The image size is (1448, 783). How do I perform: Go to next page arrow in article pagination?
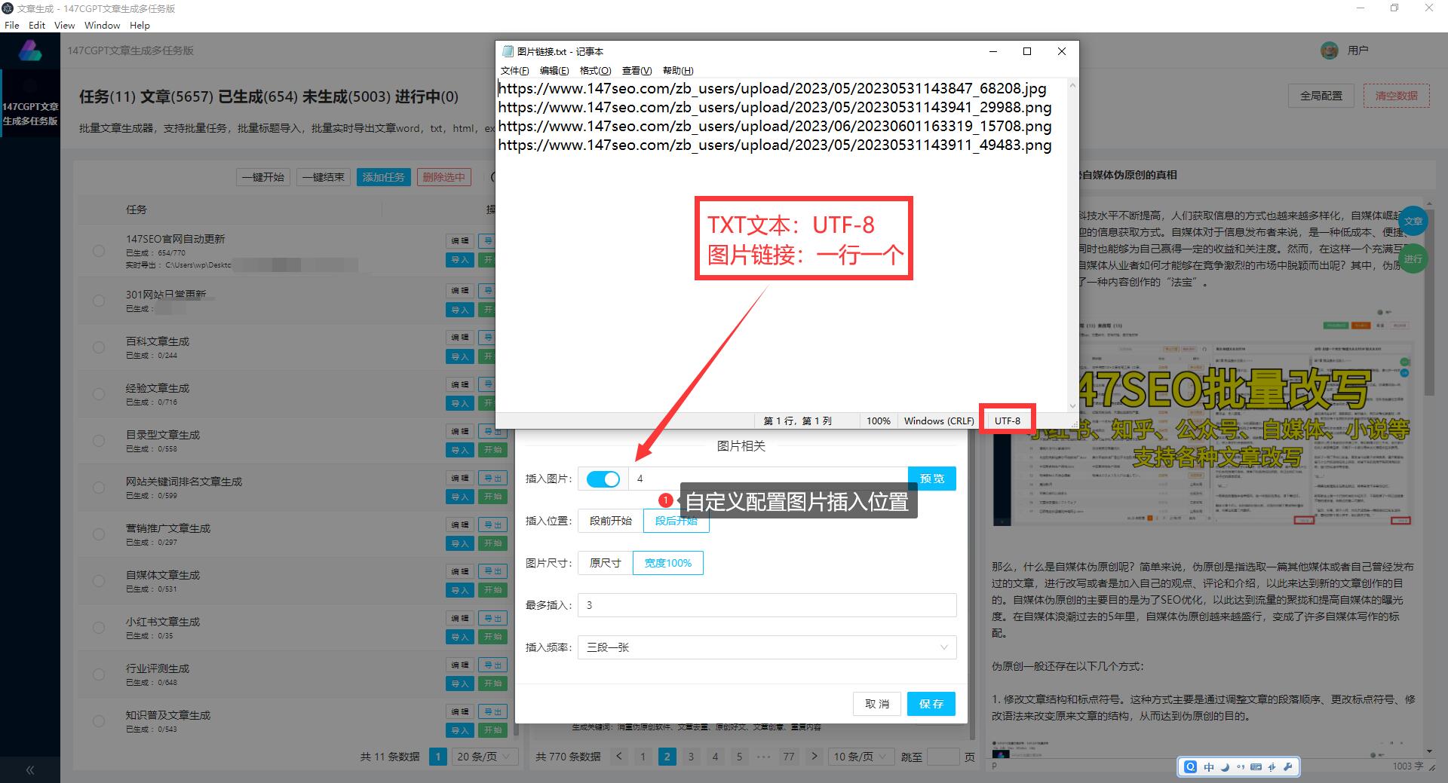click(x=814, y=757)
